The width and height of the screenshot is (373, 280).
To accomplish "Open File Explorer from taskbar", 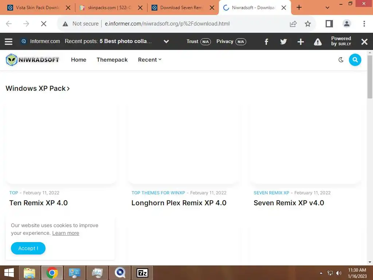I will 29,273.
